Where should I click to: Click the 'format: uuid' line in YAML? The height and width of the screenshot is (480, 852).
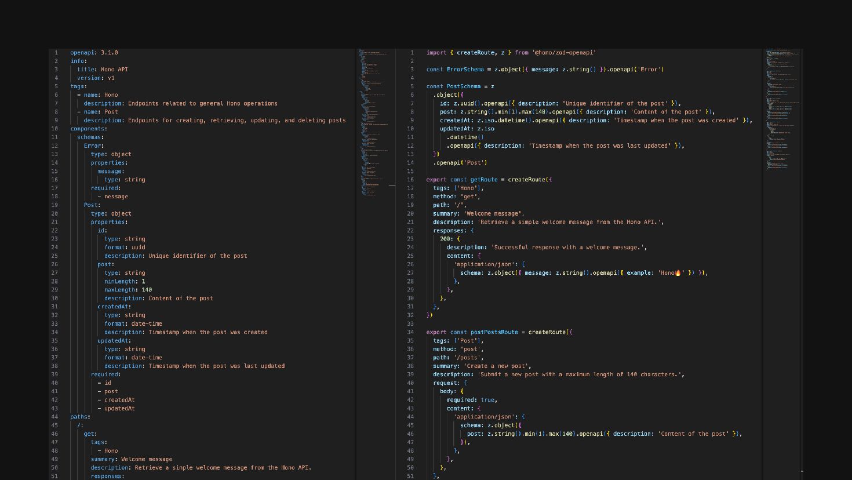pyautogui.click(x=125, y=248)
